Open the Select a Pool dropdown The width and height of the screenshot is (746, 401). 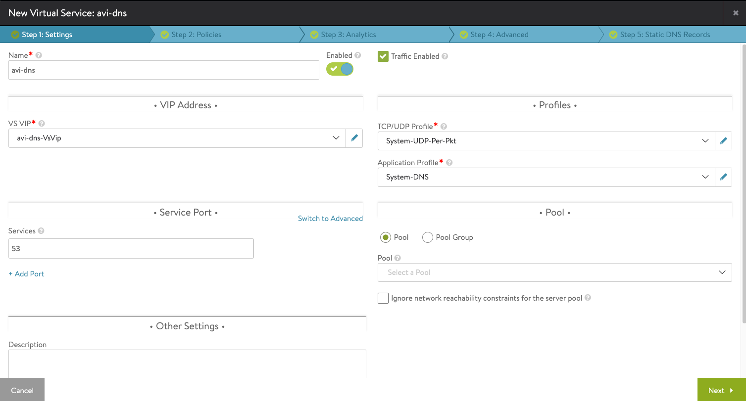(x=555, y=272)
